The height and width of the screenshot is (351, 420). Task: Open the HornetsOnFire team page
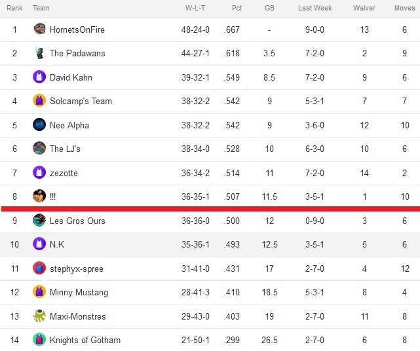tap(77, 29)
